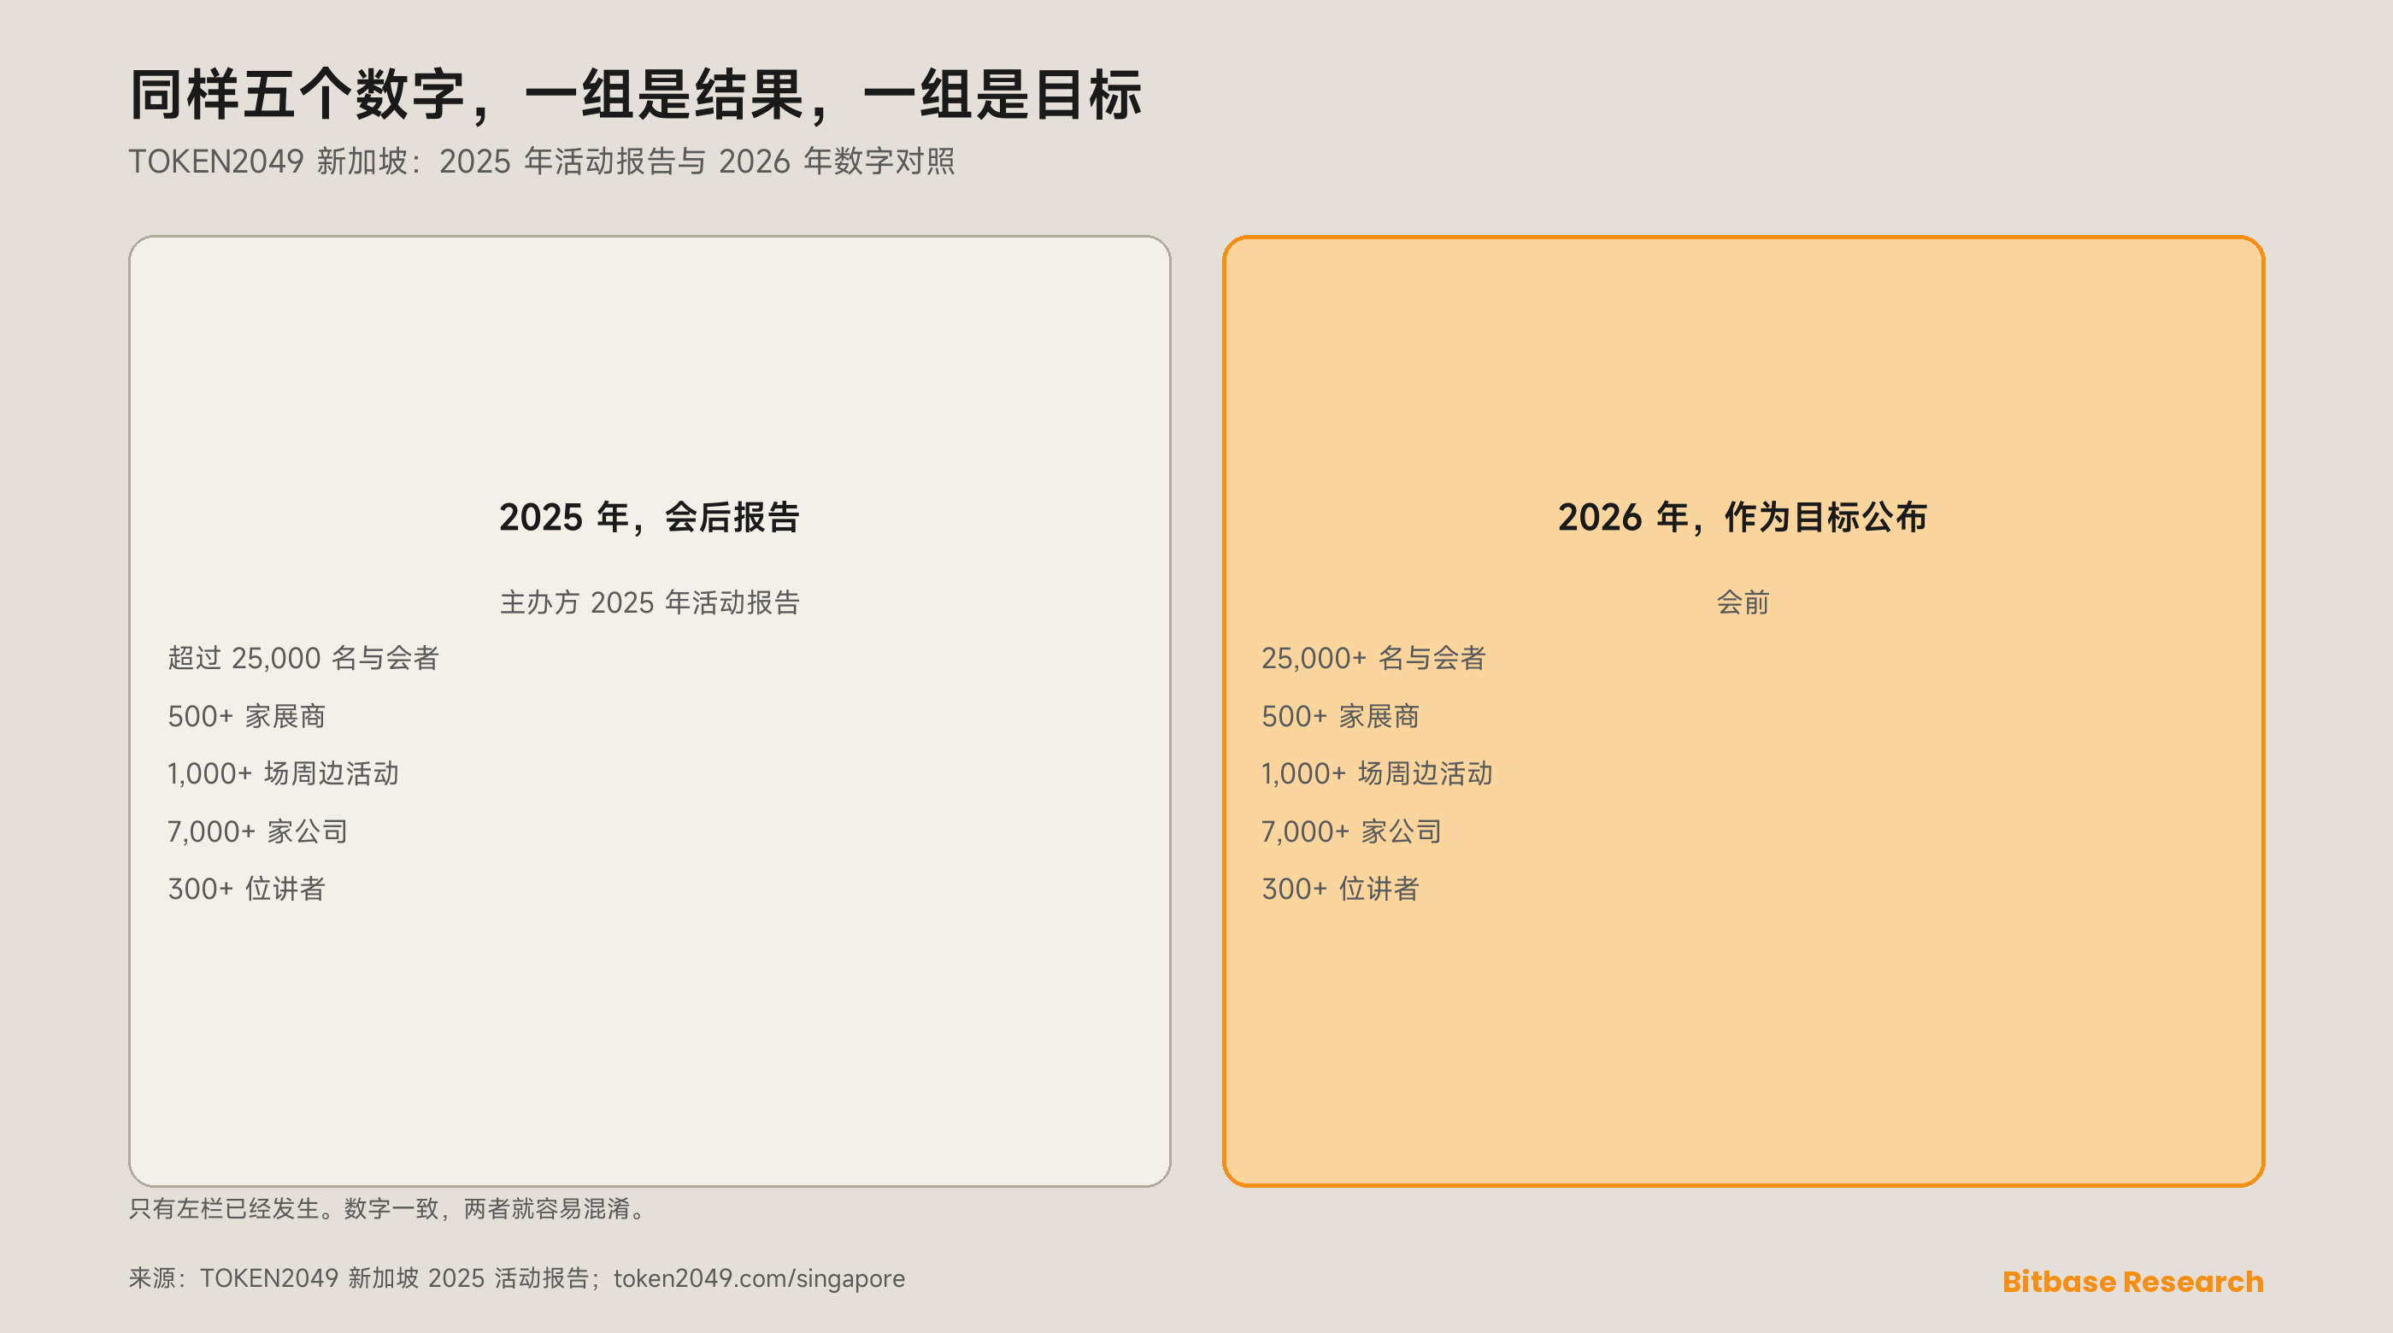Select 500+ 家展商 in the 2026 card
Screen dimensions: 2393x1333
click(x=1339, y=716)
